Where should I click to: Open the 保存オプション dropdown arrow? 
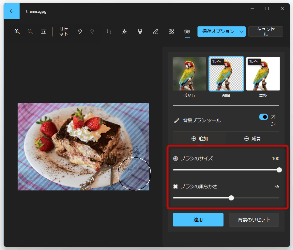241,32
